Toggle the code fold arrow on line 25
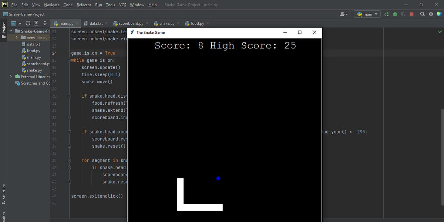The width and height of the screenshot is (444, 222). [69, 60]
